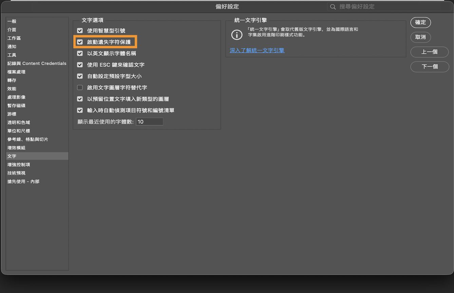Uncheck the highlighted 啟動遺失字符保護 checkbox

(80, 42)
